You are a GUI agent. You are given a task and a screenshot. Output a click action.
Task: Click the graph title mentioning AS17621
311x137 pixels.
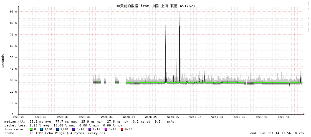155,6
